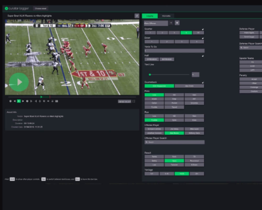Screen dimensions: 262x210
Task: Toggle the highlighted Quarter 4 button
Action: tap(186, 33)
